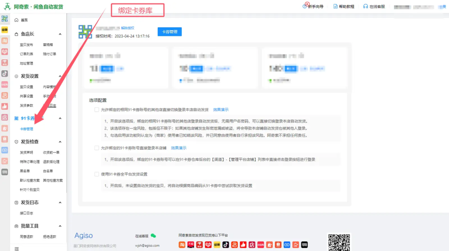Screen dimensions: 449x251
Task: Open 帮助教程 in the header
Action: pos(346,7)
